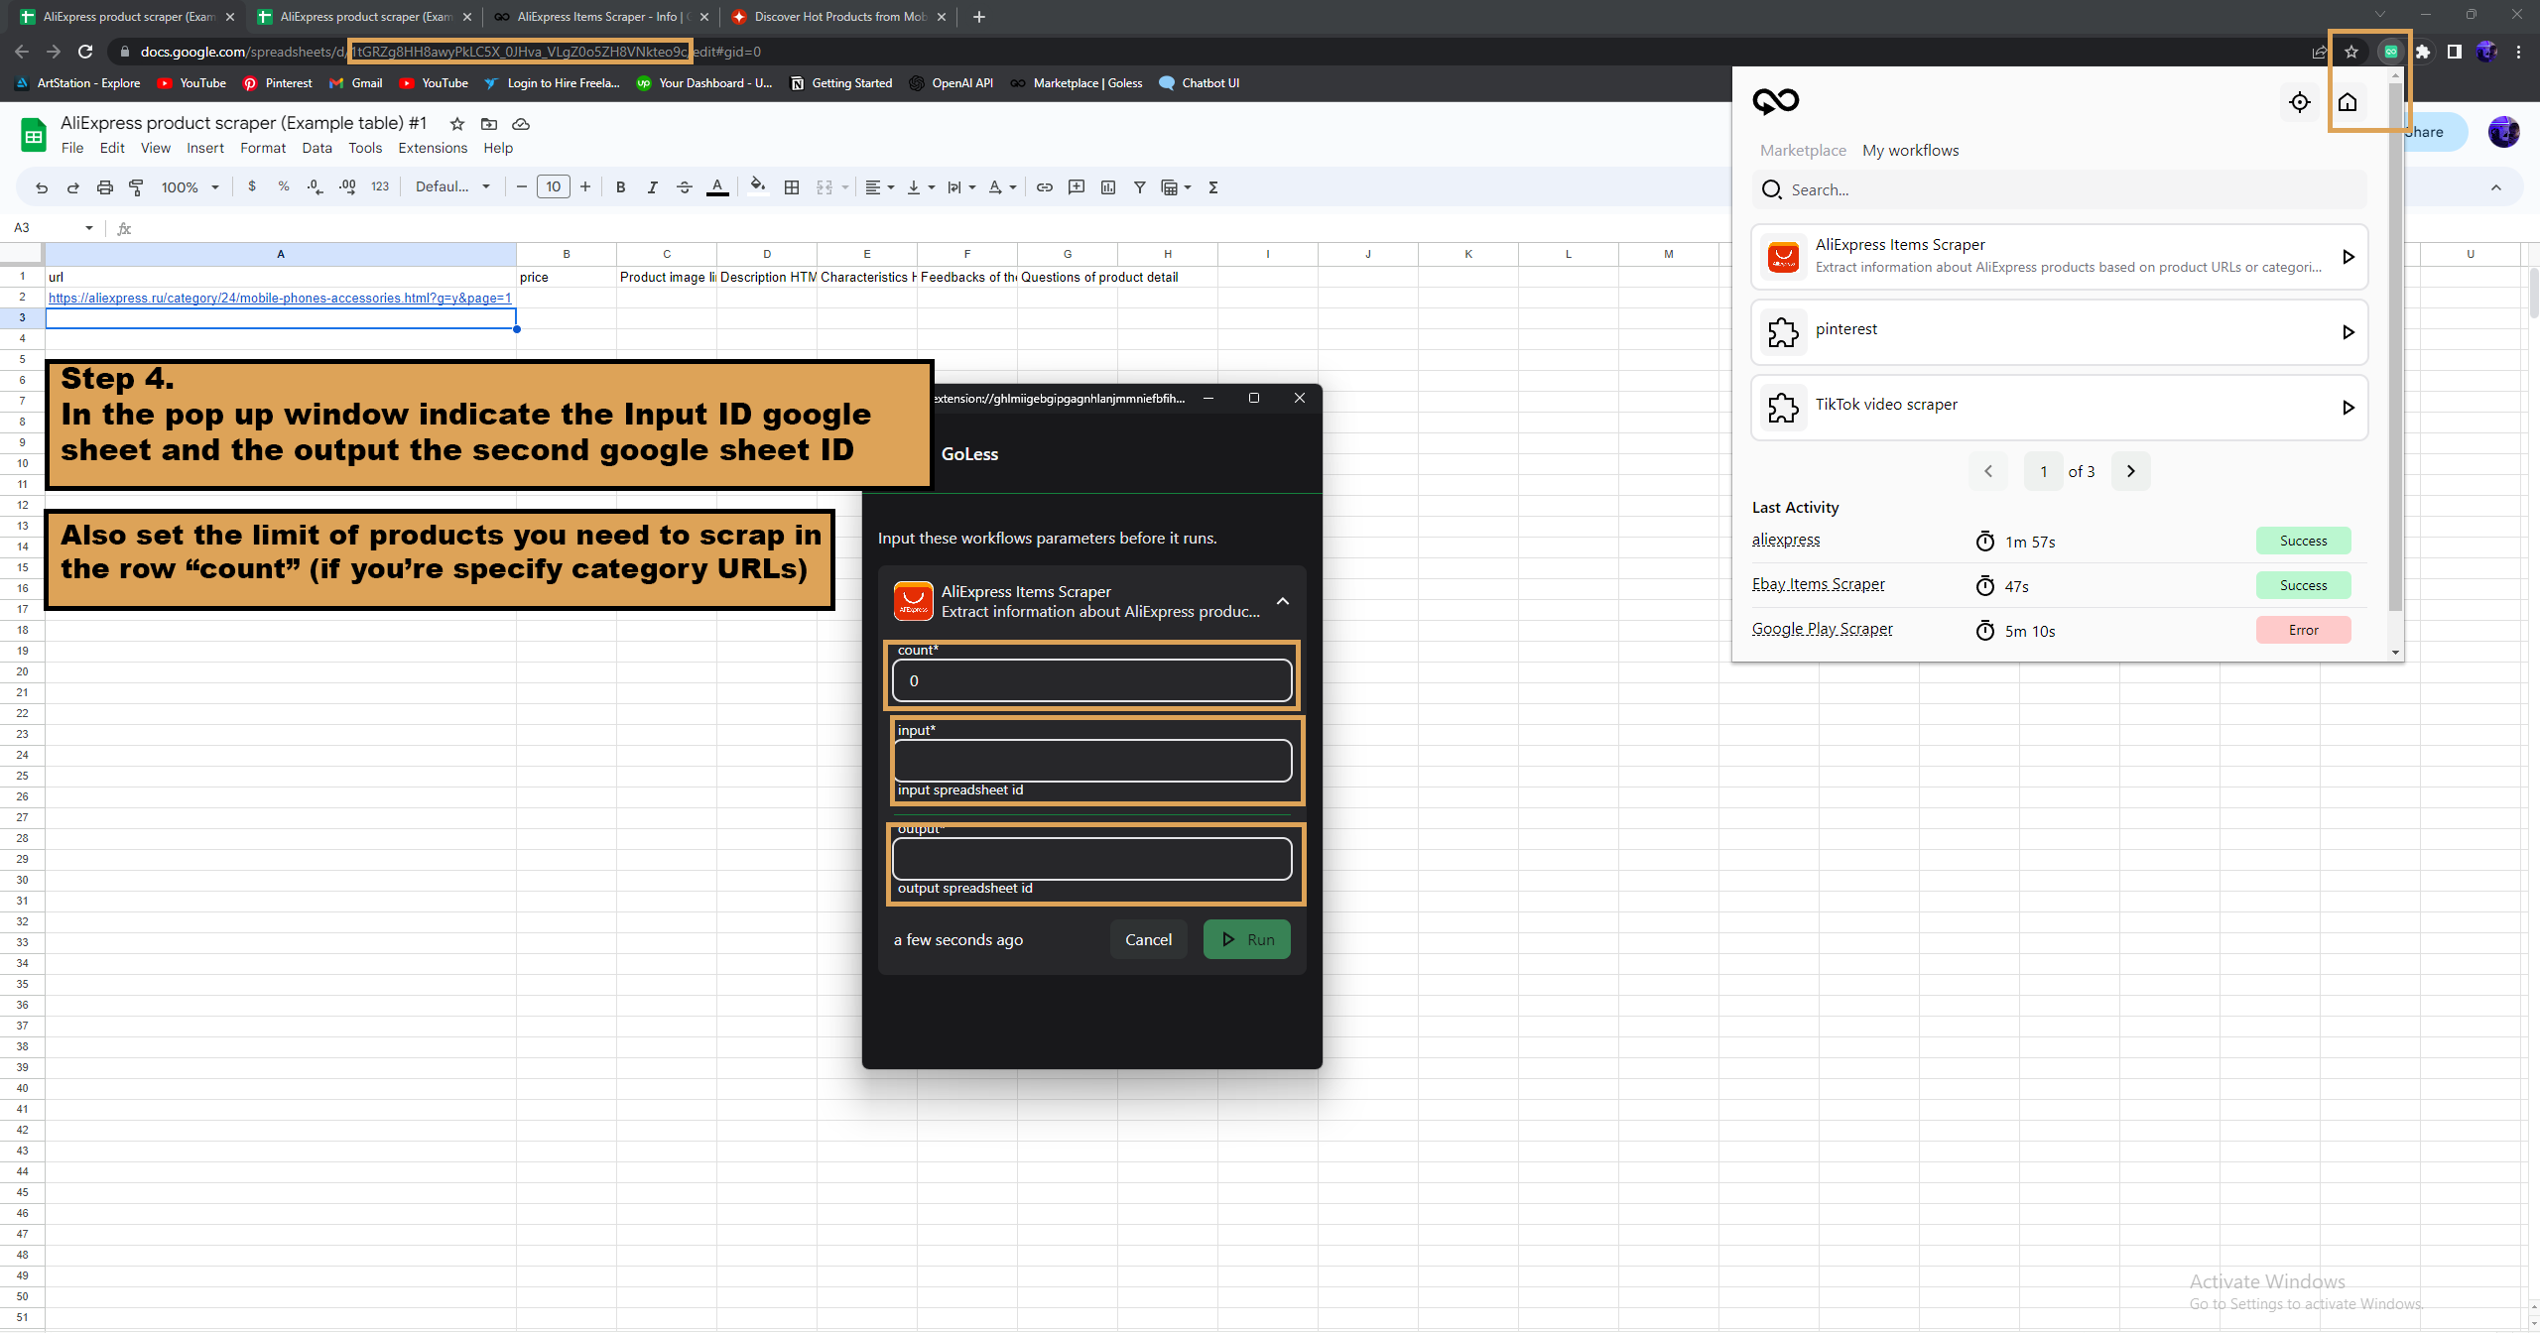Open the File menu

click(x=72, y=148)
